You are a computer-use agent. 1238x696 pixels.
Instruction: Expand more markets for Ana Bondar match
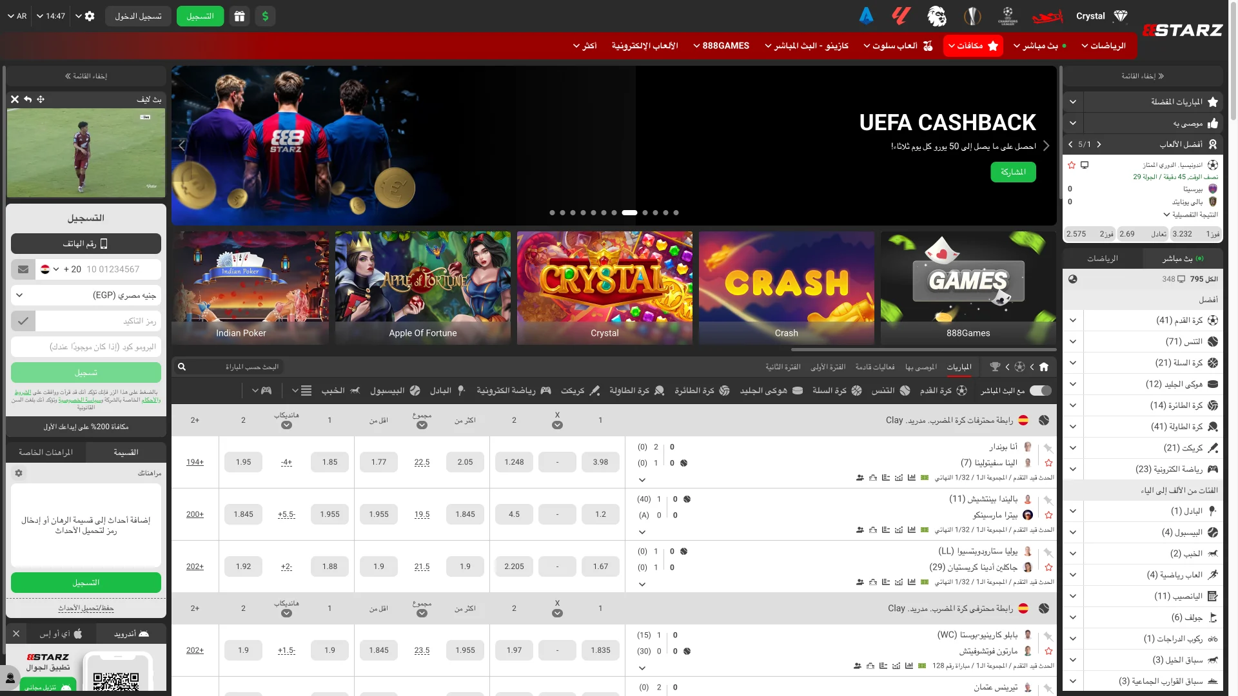pyautogui.click(x=642, y=479)
